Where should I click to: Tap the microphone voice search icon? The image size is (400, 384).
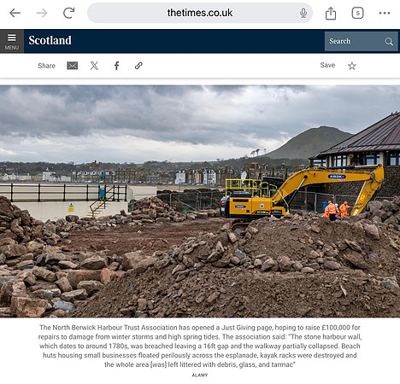[303, 13]
